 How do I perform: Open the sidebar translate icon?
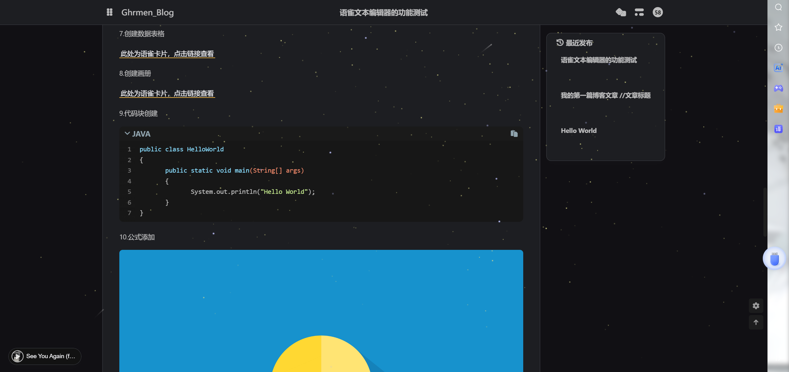coord(778,129)
